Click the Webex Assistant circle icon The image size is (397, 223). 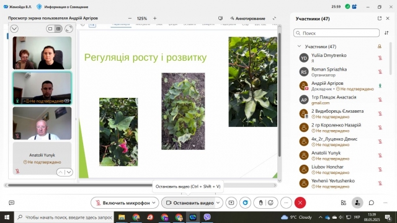tap(246, 203)
